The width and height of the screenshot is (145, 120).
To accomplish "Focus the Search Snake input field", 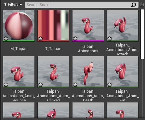I will tap(82, 5).
